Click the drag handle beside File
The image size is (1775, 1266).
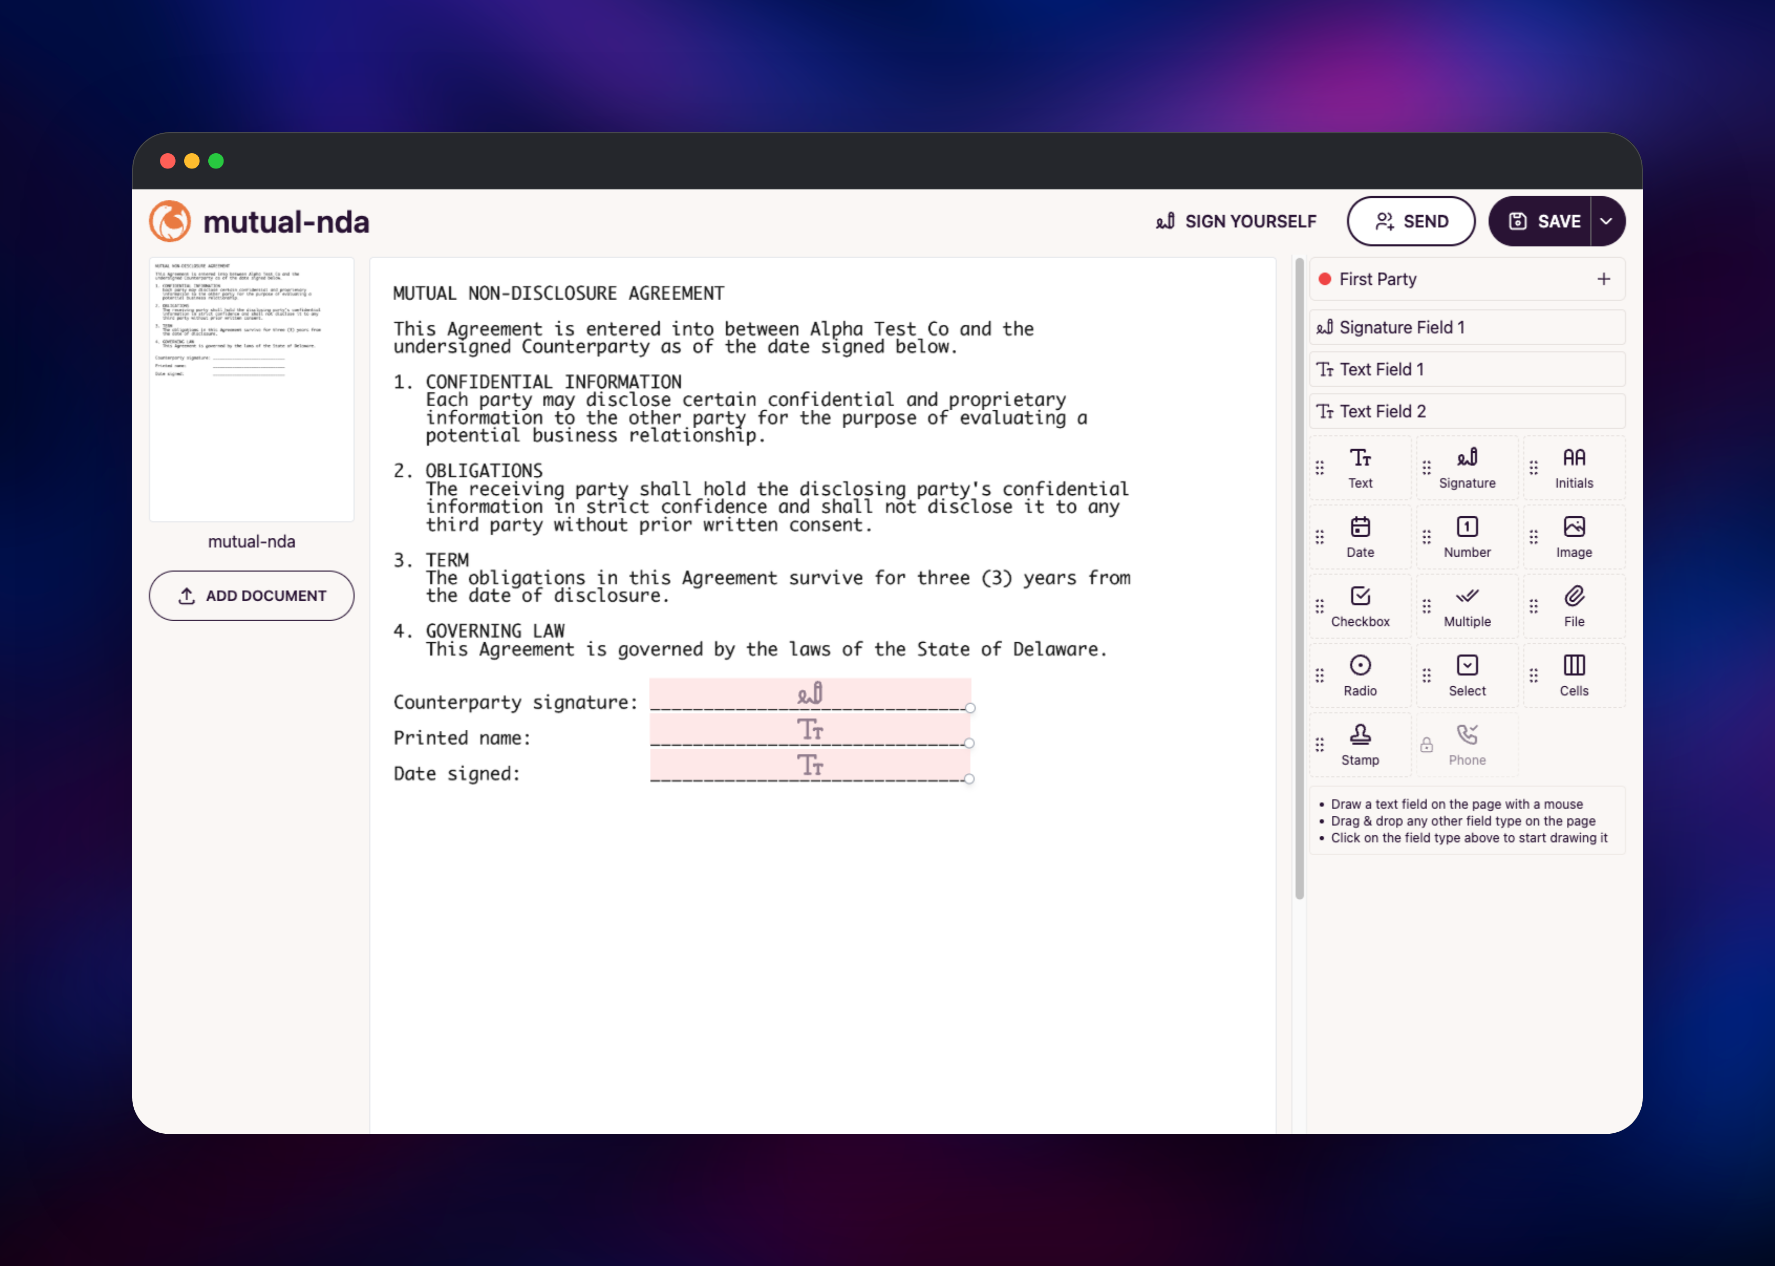tap(1533, 607)
